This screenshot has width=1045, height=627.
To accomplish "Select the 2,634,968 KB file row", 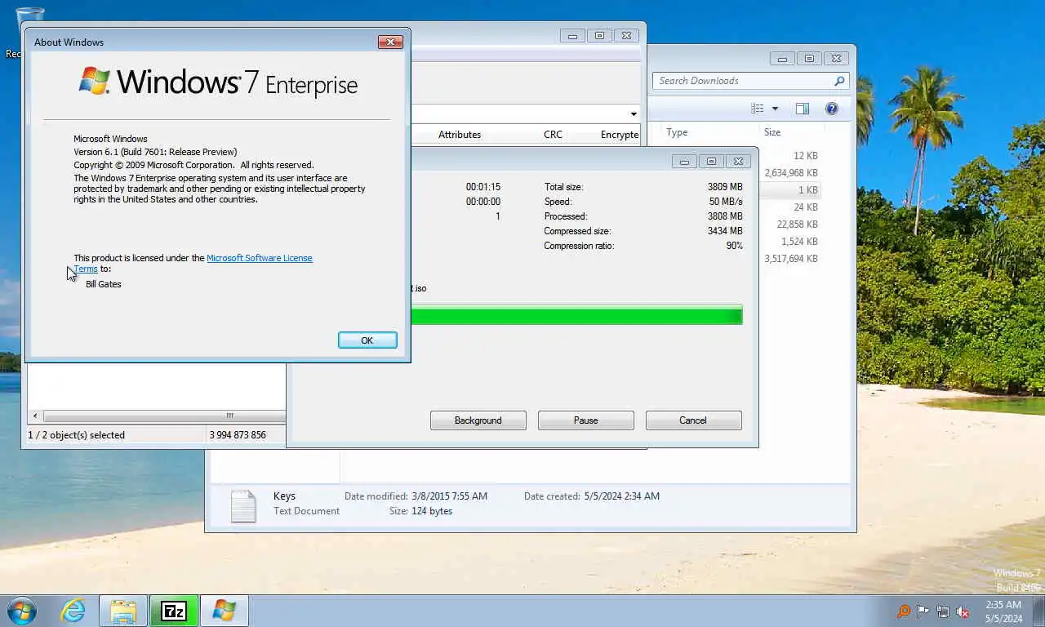I will (790, 173).
